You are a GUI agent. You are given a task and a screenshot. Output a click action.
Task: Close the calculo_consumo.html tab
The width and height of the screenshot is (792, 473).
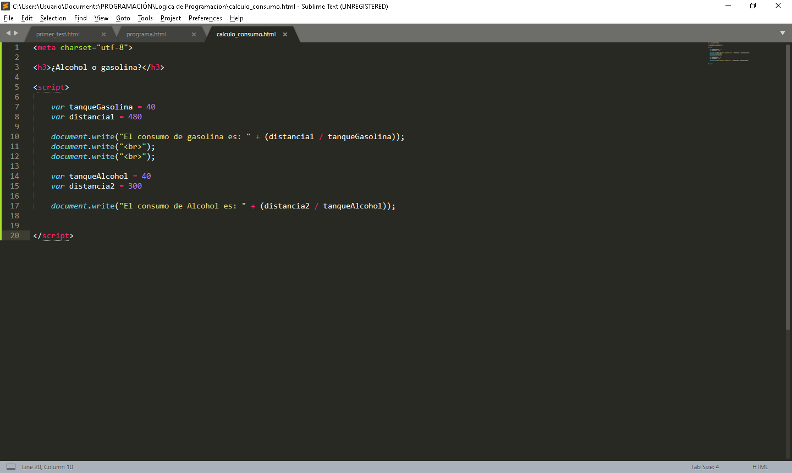pyautogui.click(x=285, y=34)
